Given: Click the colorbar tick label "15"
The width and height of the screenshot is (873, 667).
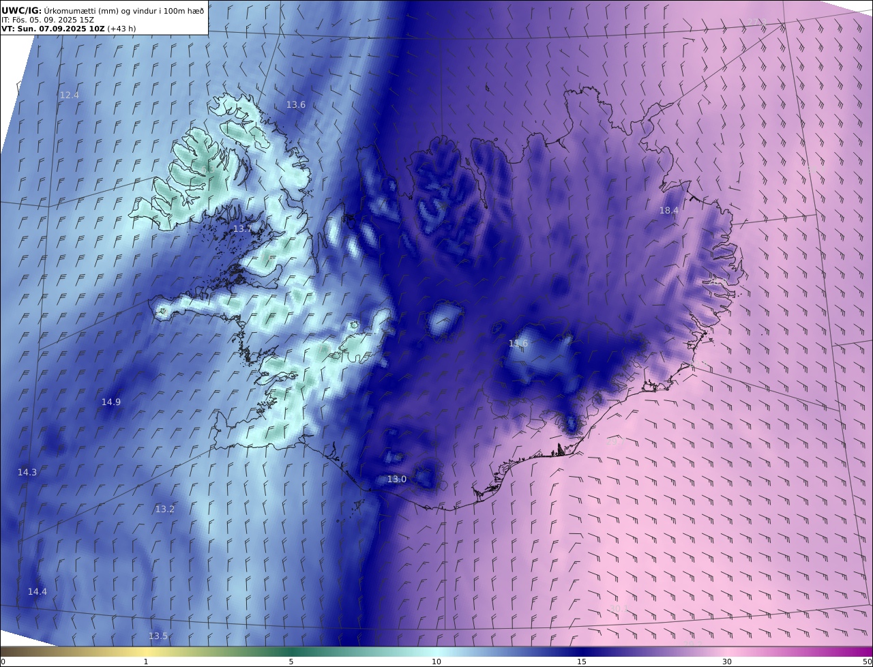Looking at the screenshot, I should click(582, 662).
